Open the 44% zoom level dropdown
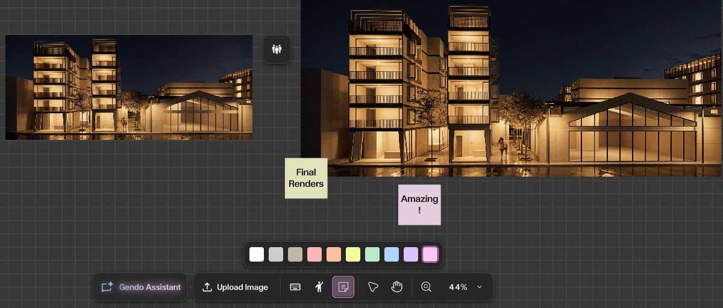The image size is (723, 308). 465,287
